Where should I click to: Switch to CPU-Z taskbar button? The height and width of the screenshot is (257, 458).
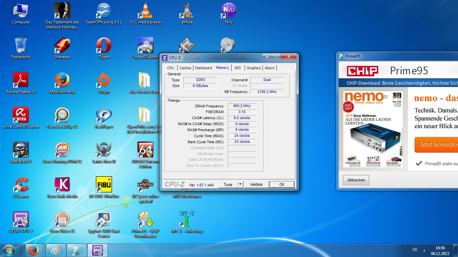(98, 250)
